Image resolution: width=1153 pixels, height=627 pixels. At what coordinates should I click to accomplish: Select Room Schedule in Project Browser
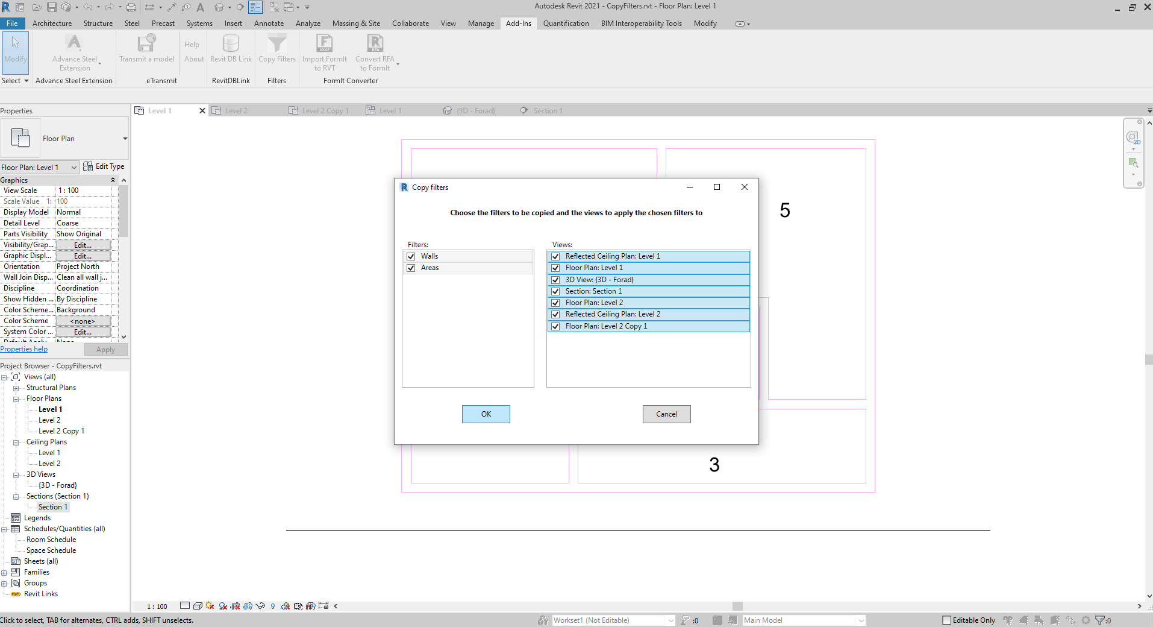click(51, 540)
